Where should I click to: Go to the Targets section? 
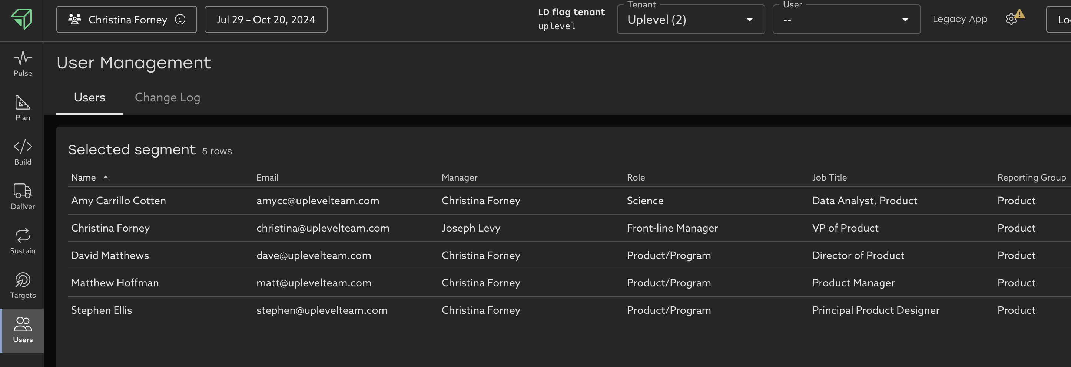23,286
